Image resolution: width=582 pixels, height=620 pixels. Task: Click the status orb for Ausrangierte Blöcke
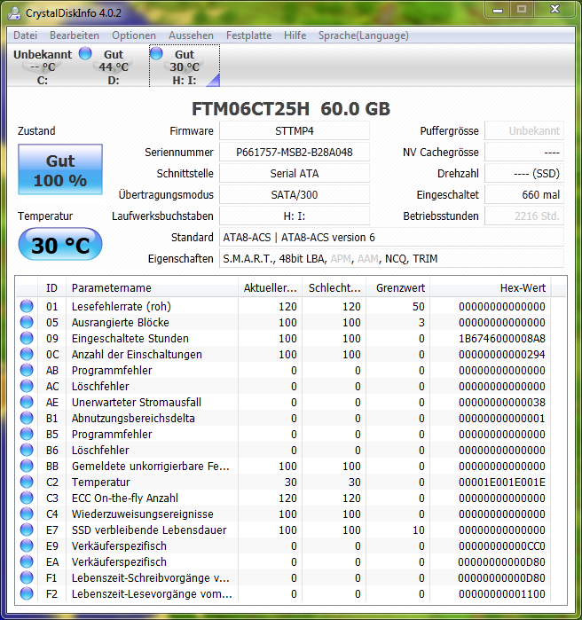[x=27, y=322]
